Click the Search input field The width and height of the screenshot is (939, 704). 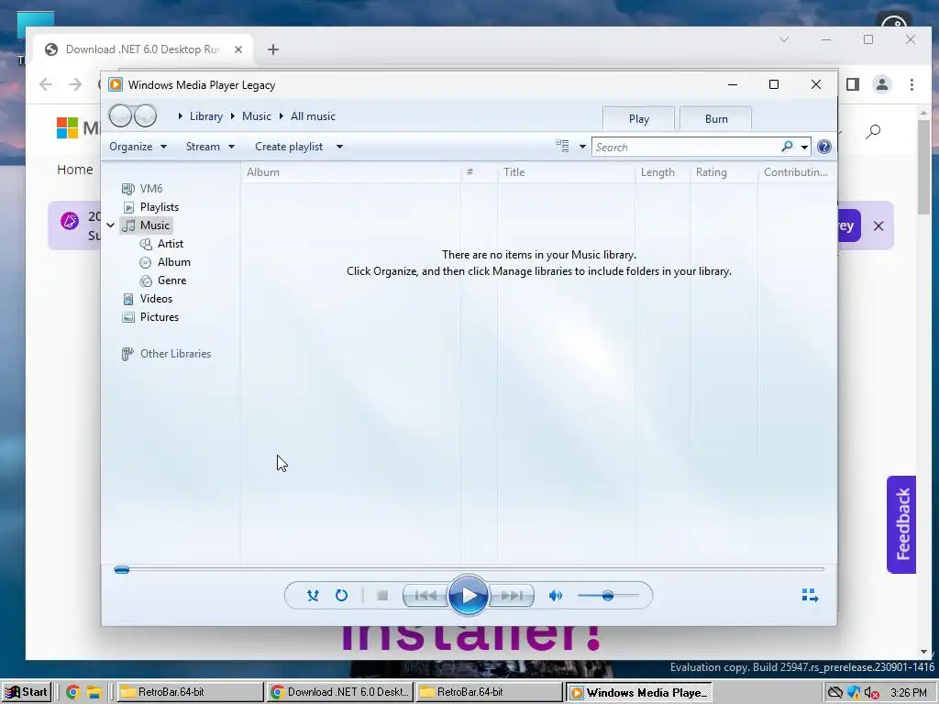coord(686,147)
